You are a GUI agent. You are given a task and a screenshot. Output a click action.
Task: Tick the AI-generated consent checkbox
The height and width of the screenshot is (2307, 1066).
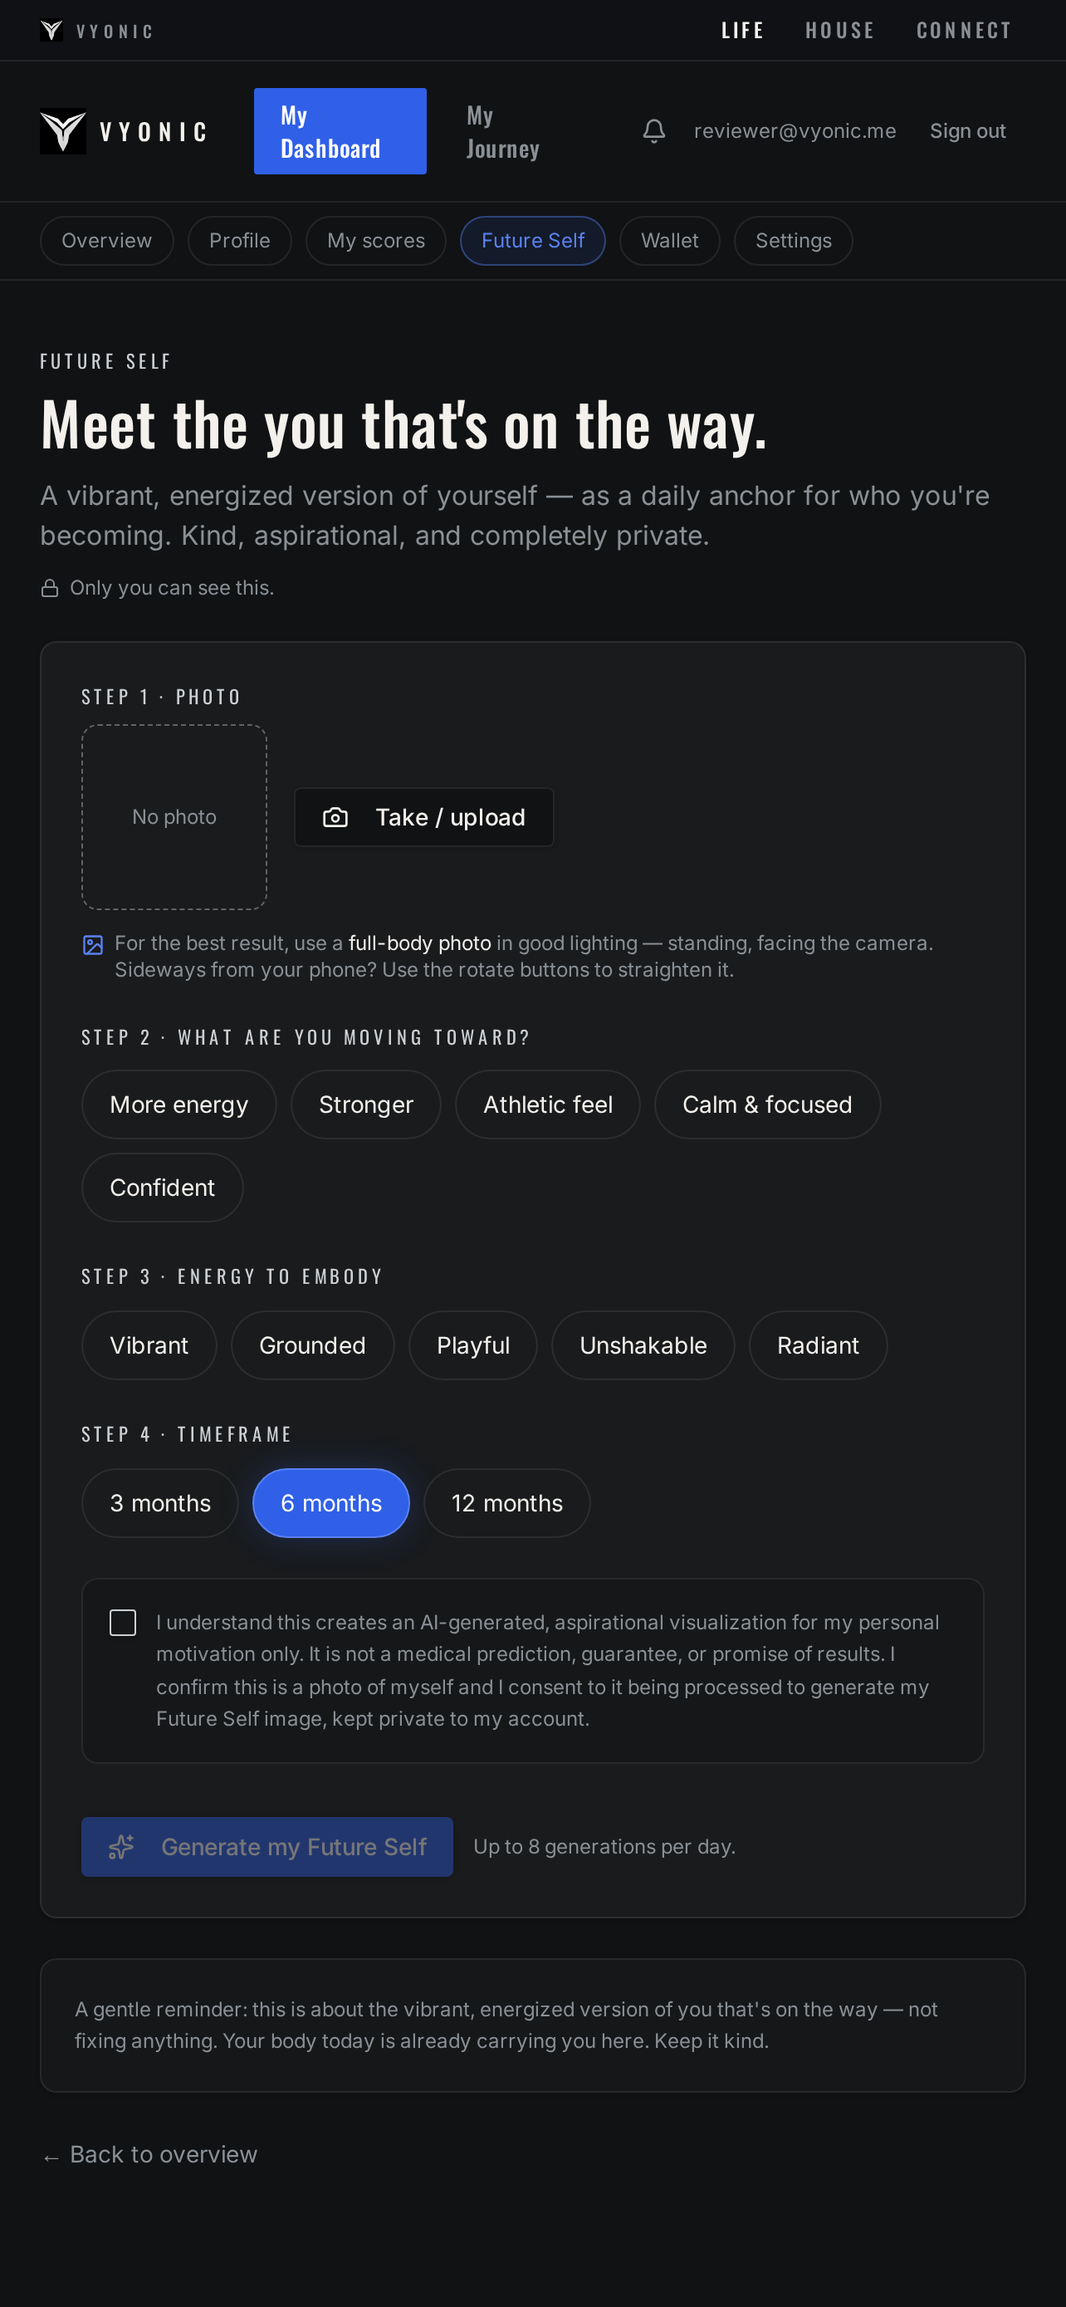123,1622
